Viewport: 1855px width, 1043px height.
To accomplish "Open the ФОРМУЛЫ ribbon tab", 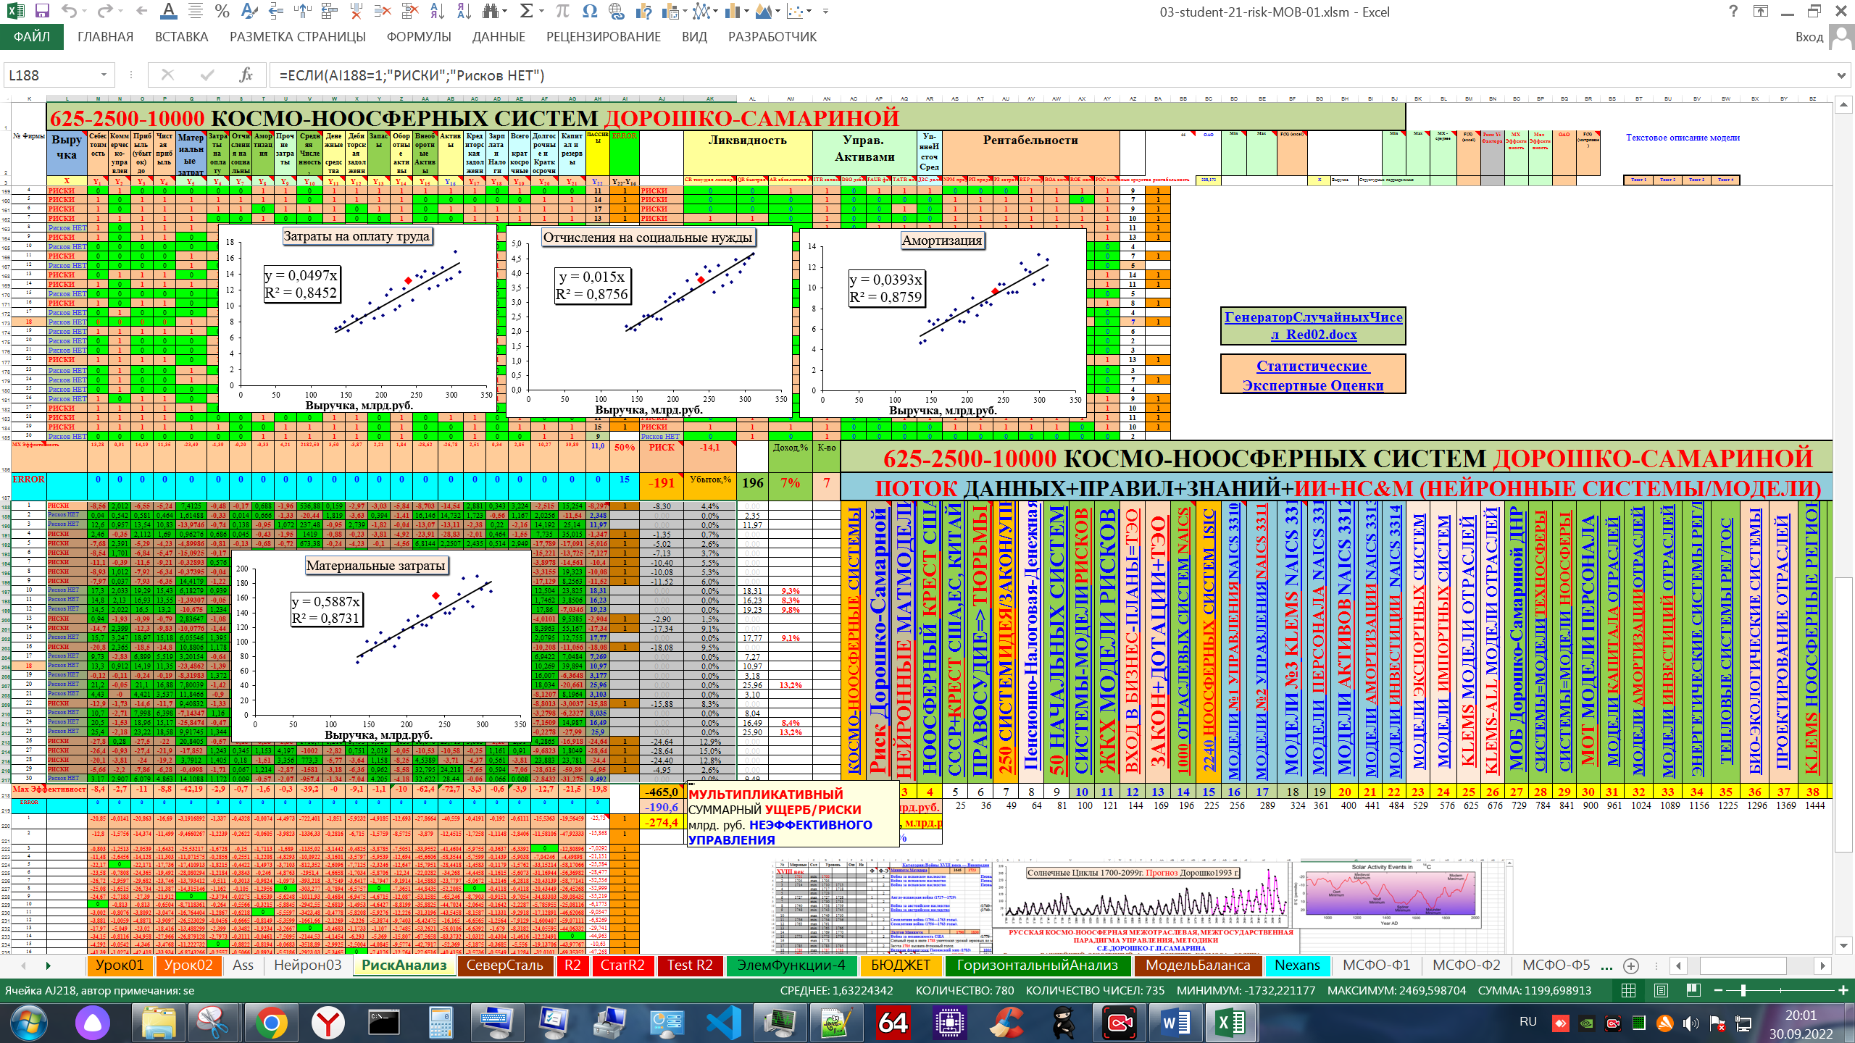I will 418,36.
